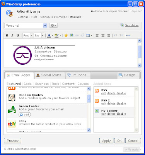
Task: Click the Sign out link
Action: pyautogui.click(x=136, y=11)
